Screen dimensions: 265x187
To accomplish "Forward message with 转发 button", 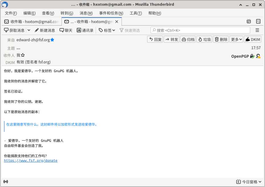I will 172,40.
